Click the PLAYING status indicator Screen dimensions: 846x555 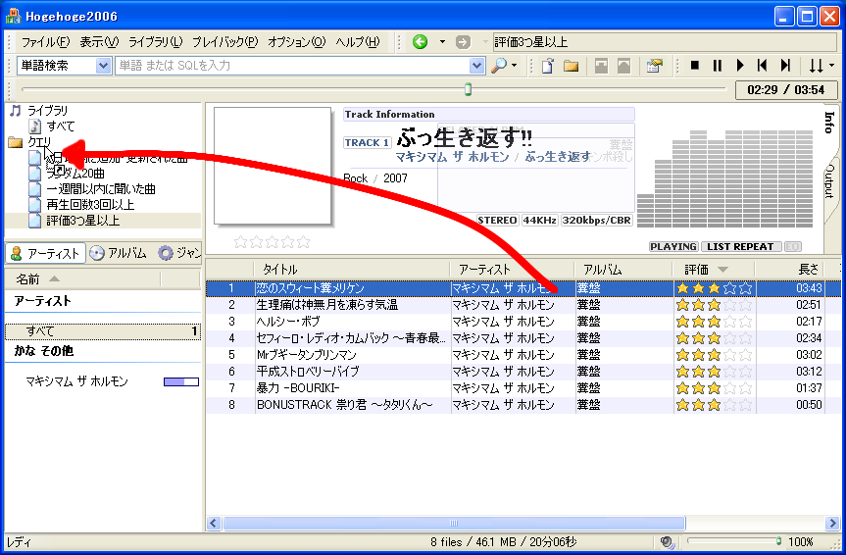(673, 247)
